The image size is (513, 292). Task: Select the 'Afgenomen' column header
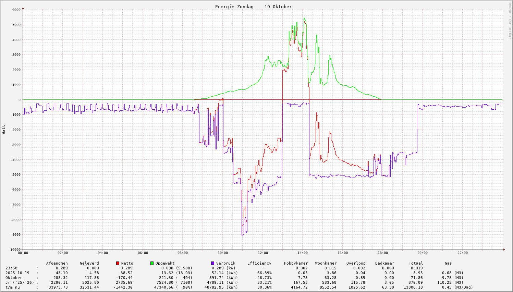57,263
